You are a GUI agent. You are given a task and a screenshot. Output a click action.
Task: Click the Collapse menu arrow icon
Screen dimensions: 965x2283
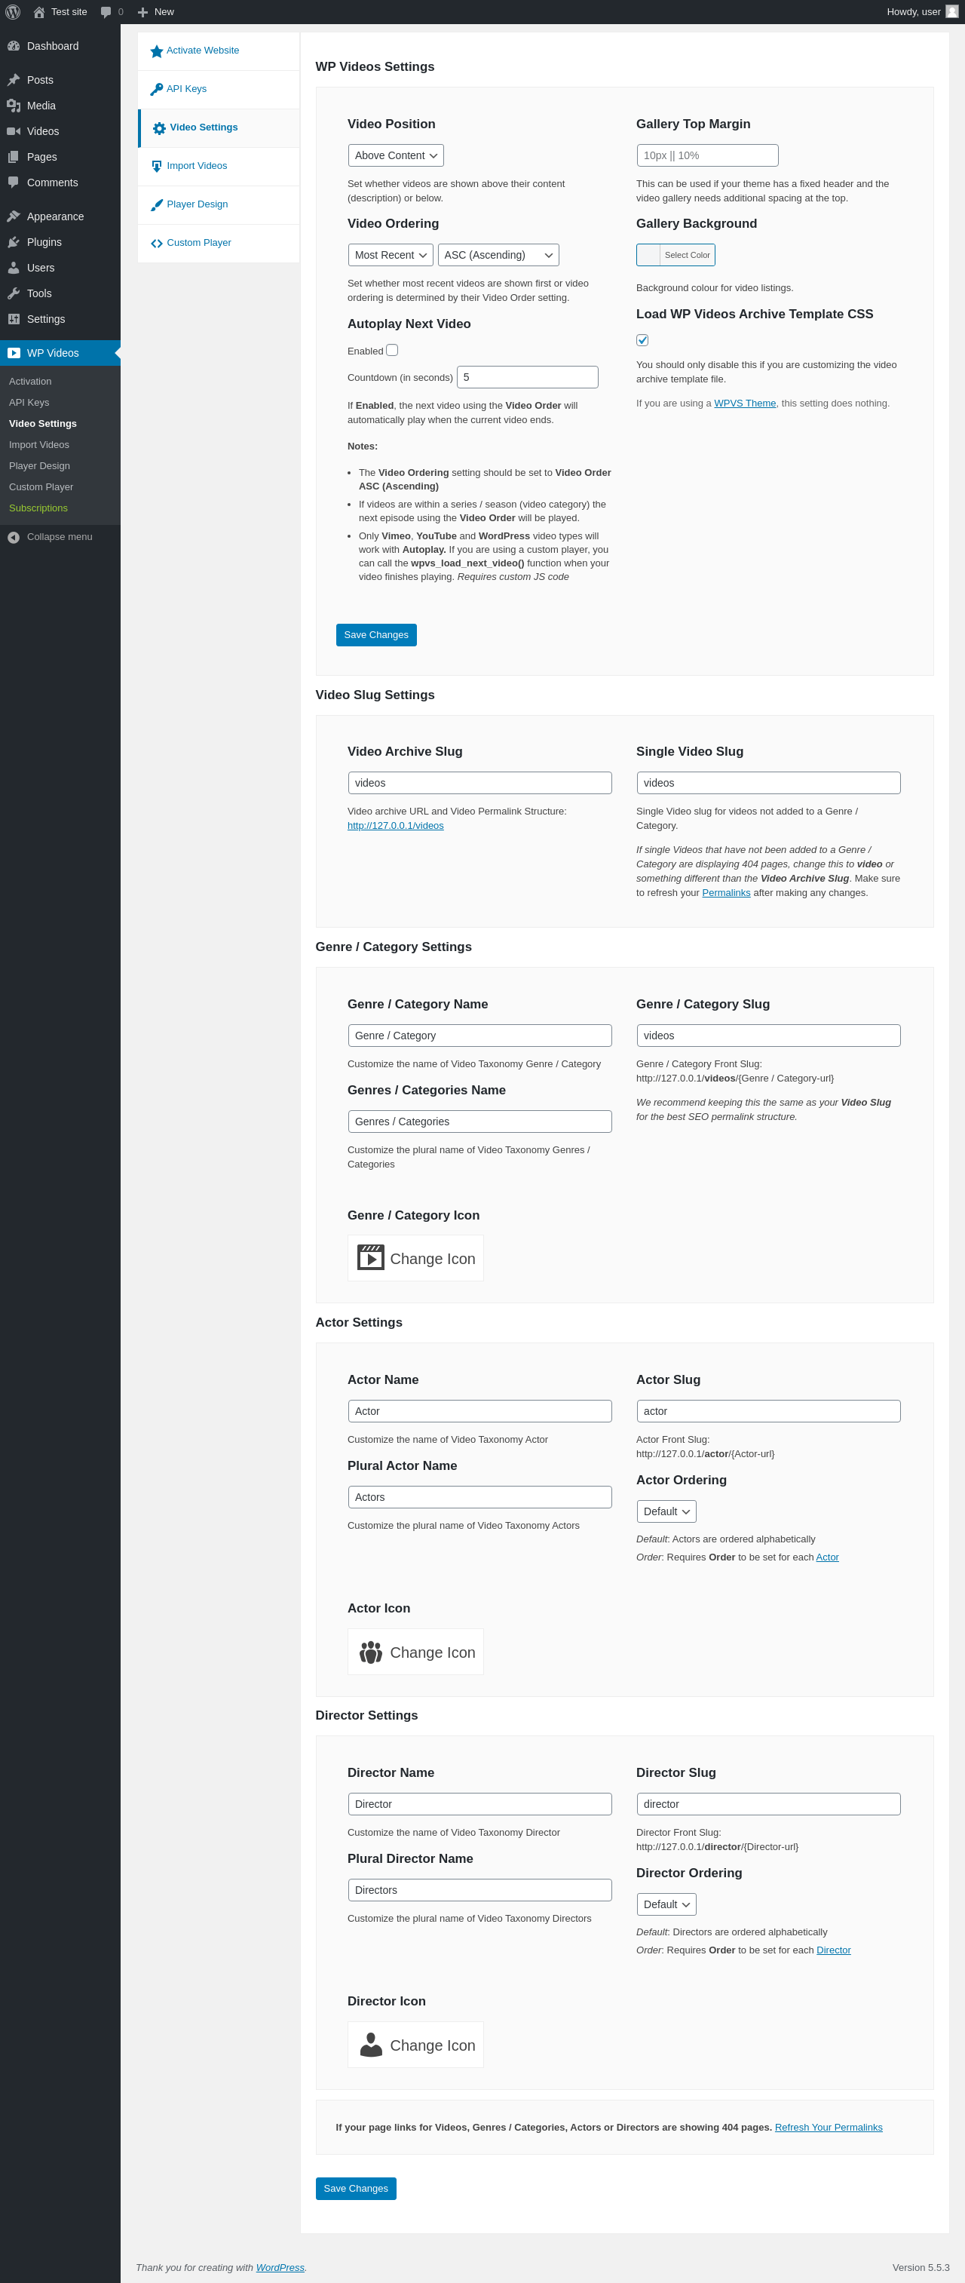click(x=14, y=537)
